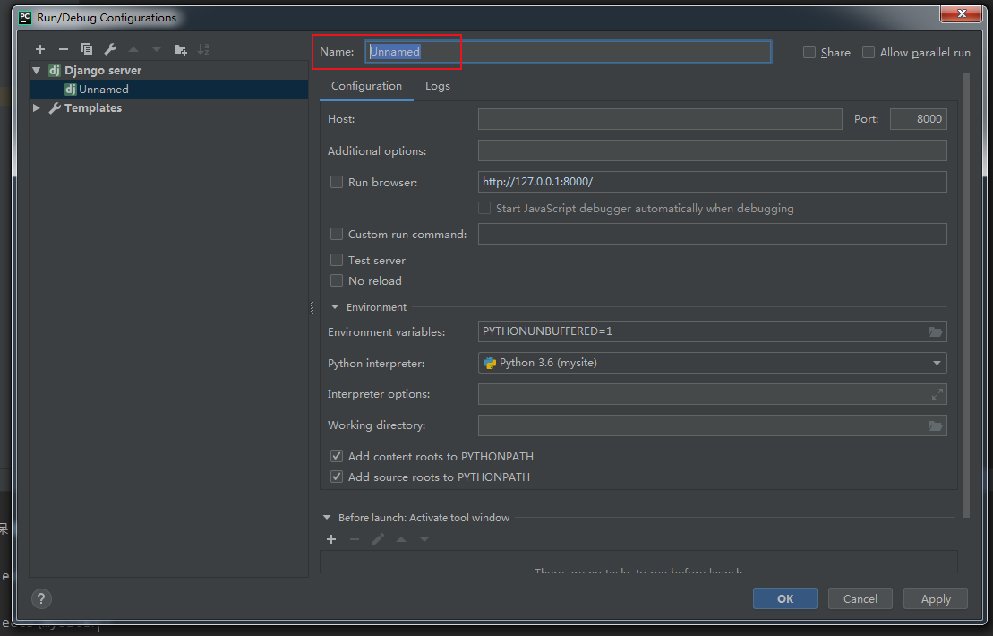Expand the Templates tree node

click(37, 108)
